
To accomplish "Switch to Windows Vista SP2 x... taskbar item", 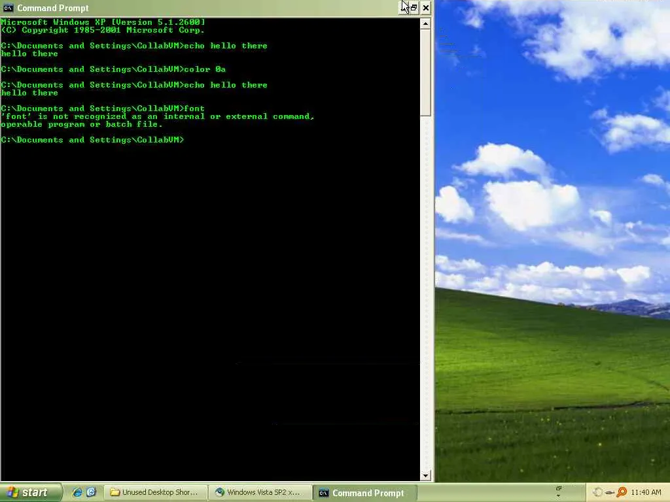I will [260, 493].
